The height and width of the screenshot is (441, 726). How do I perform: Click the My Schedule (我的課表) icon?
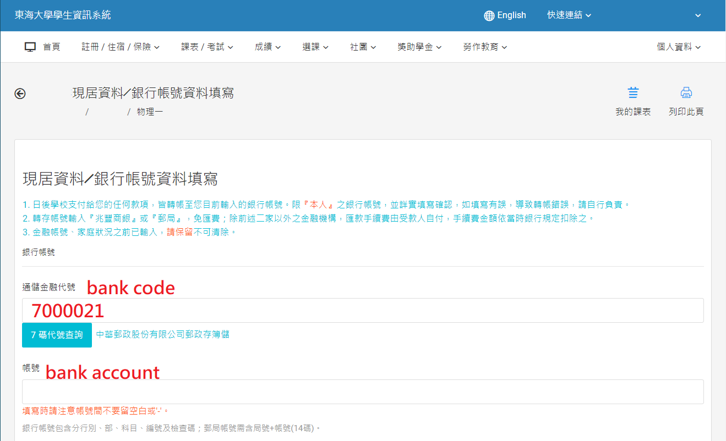click(633, 92)
